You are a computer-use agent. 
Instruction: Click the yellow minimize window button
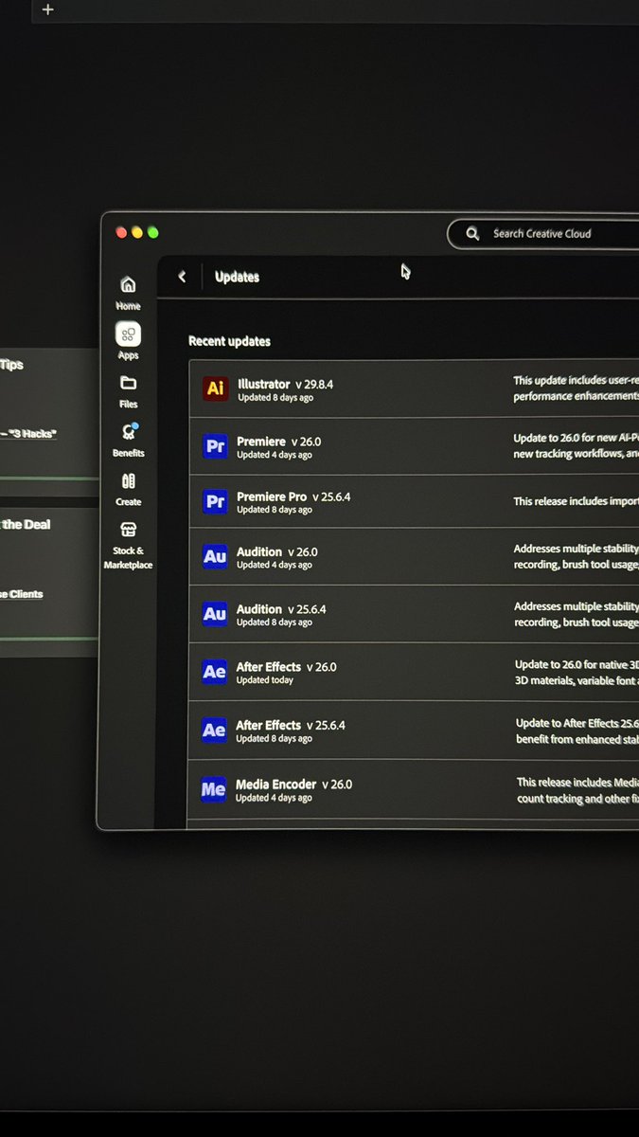pyautogui.click(x=136, y=232)
